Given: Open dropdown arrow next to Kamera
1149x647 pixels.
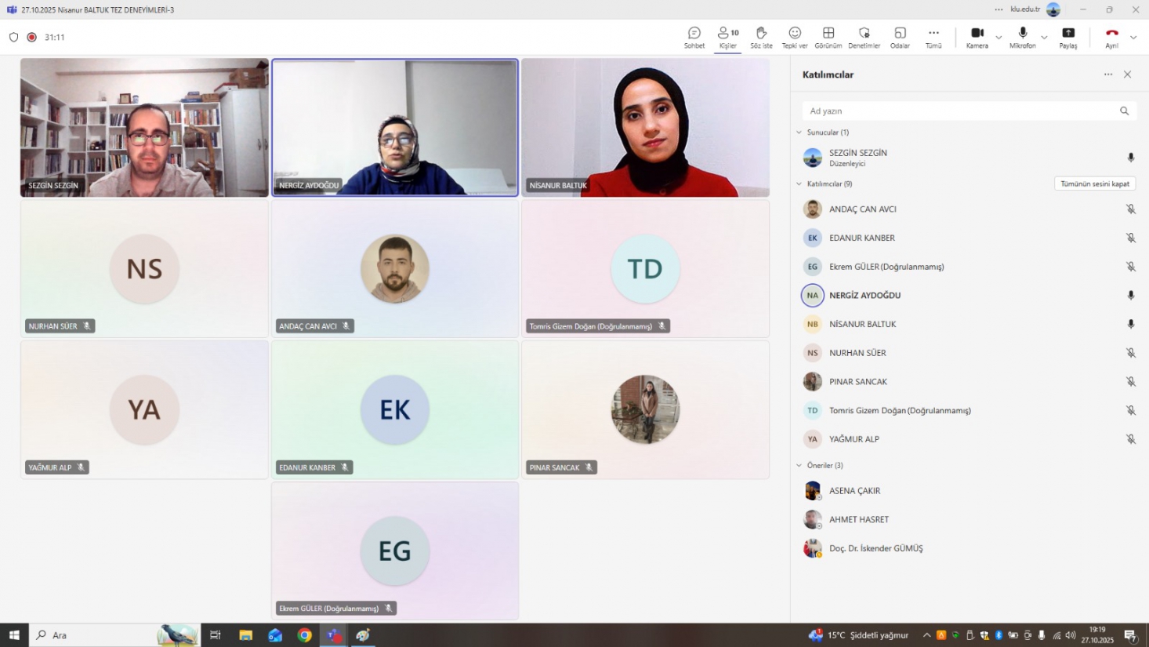Looking at the screenshot, I should click(x=999, y=38).
